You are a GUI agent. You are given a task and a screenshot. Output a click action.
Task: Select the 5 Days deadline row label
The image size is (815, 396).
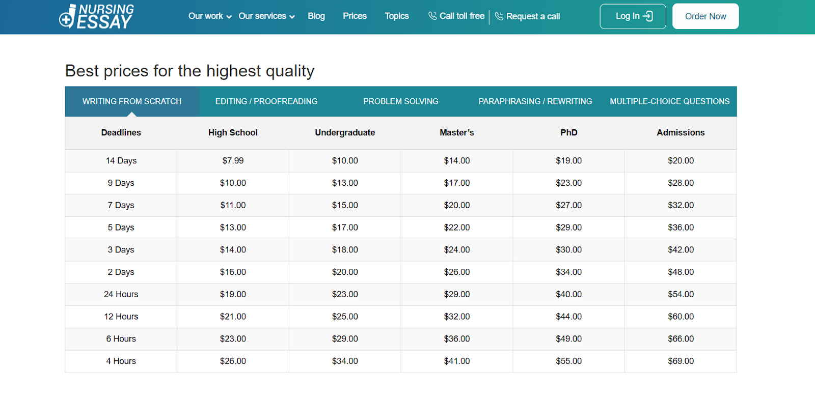pos(121,228)
